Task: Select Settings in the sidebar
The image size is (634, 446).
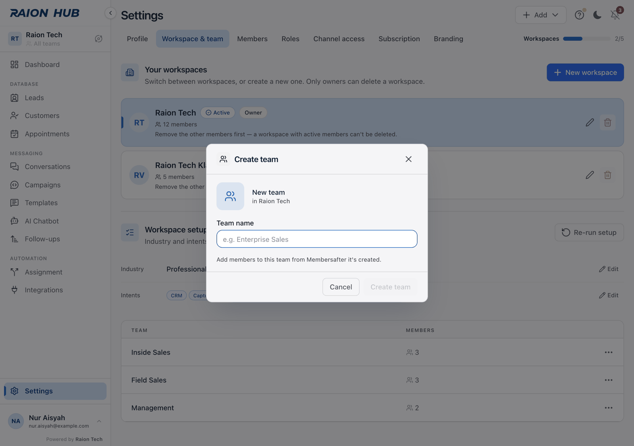Action: click(x=55, y=391)
